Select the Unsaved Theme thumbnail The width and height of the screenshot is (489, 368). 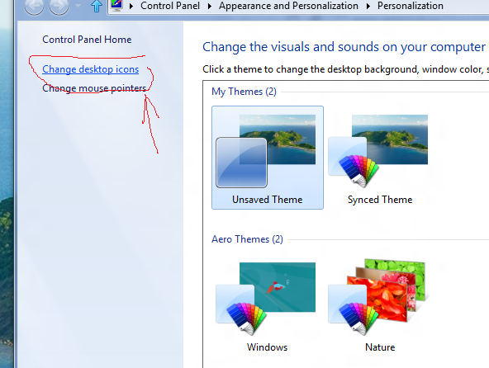[268, 158]
